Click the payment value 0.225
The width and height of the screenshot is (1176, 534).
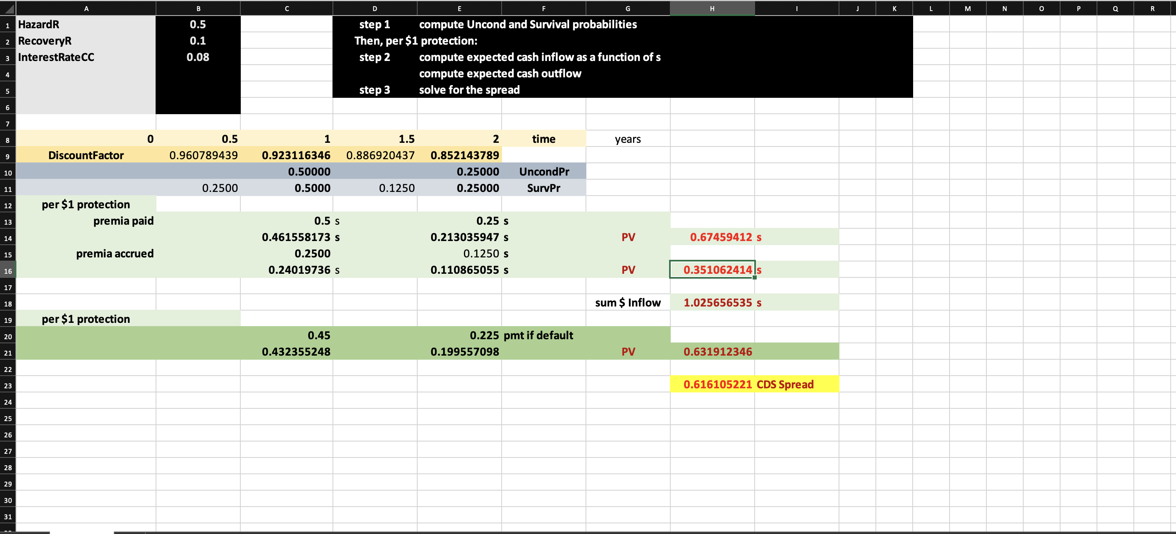coord(459,335)
